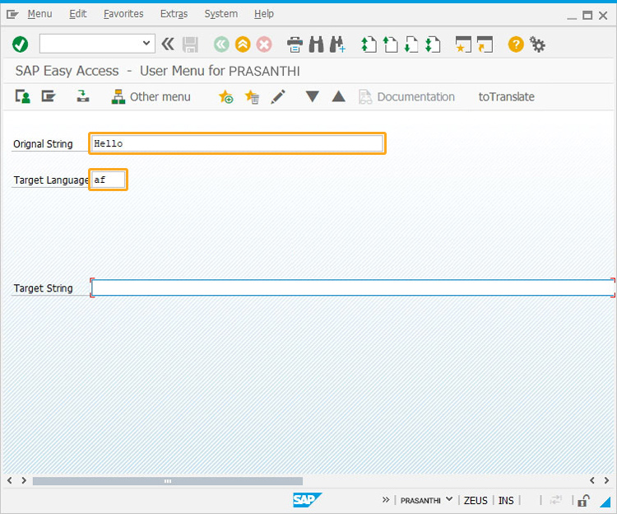The image size is (617, 514).
Task: Click the toTranslate button
Action: [506, 97]
